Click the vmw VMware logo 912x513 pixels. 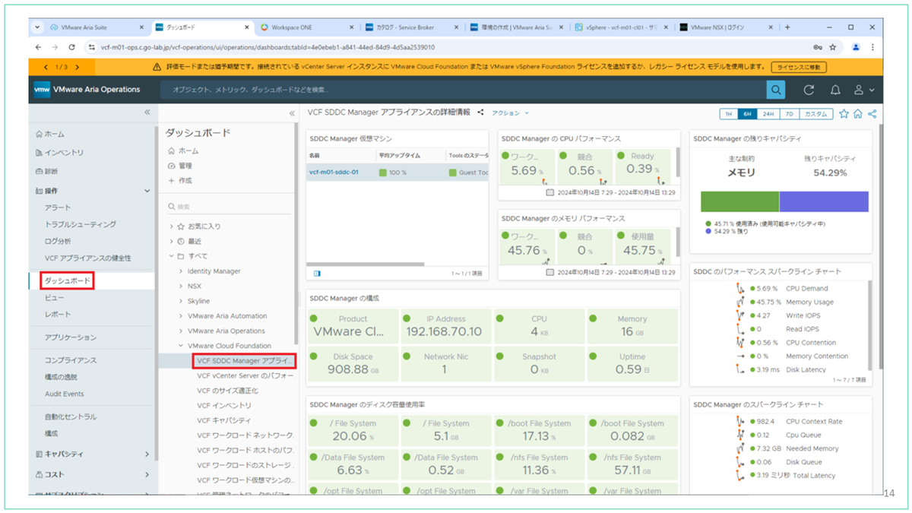point(43,89)
